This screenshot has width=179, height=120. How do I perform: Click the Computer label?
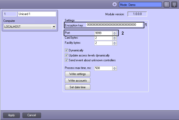9,21
